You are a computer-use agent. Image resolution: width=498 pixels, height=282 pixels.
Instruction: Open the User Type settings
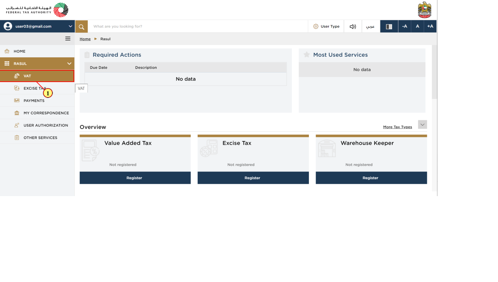click(326, 26)
